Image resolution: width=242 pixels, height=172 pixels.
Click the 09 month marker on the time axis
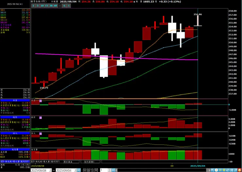[x=172, y=166]
